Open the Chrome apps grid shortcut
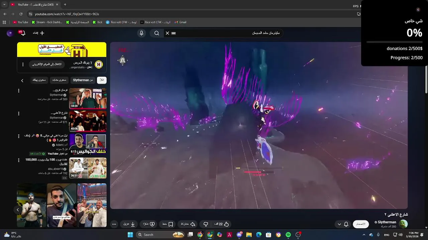 [x=4, y=22]
